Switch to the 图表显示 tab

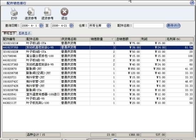pyautogui.click(x=25, y=33)
